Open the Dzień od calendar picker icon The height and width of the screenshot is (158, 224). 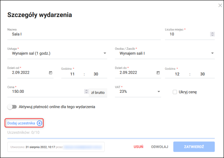tap(51, 73)
